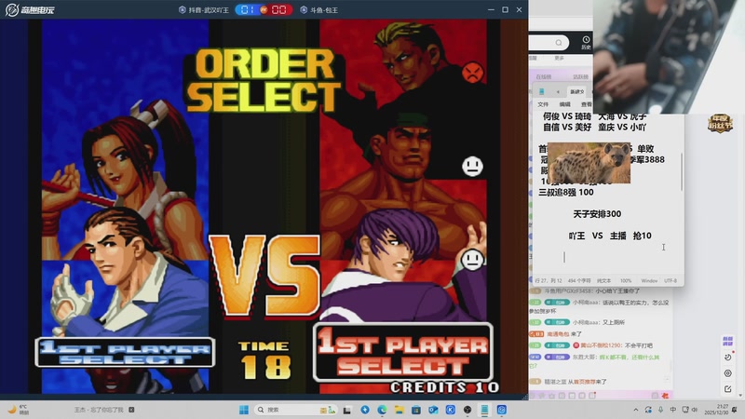
Task: Click the Notepad tab back arrow
Action: coord(558,91)
